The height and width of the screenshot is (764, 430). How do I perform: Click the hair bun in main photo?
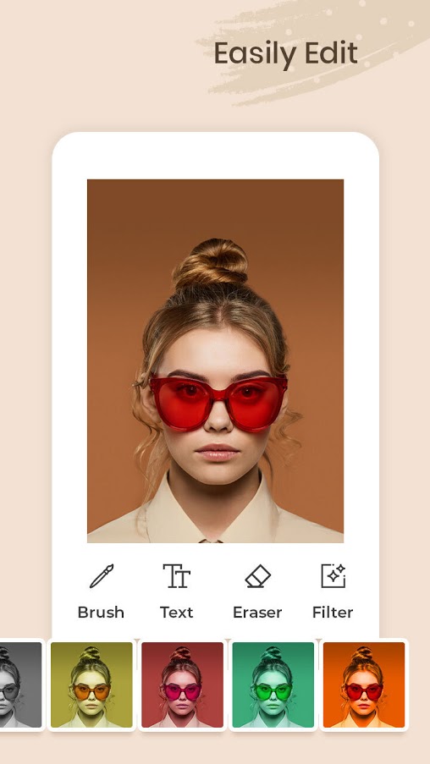(x=210, y=262)
